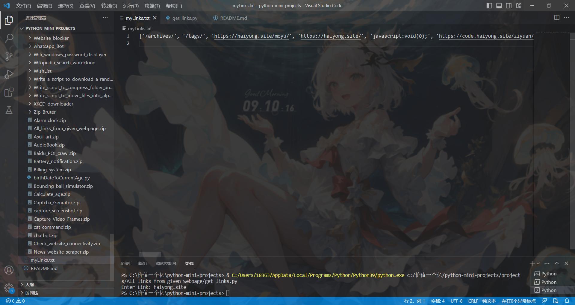Open the link https://haiyong.site/moyu/
Screen dimensions: 575x305
point(252,36)
